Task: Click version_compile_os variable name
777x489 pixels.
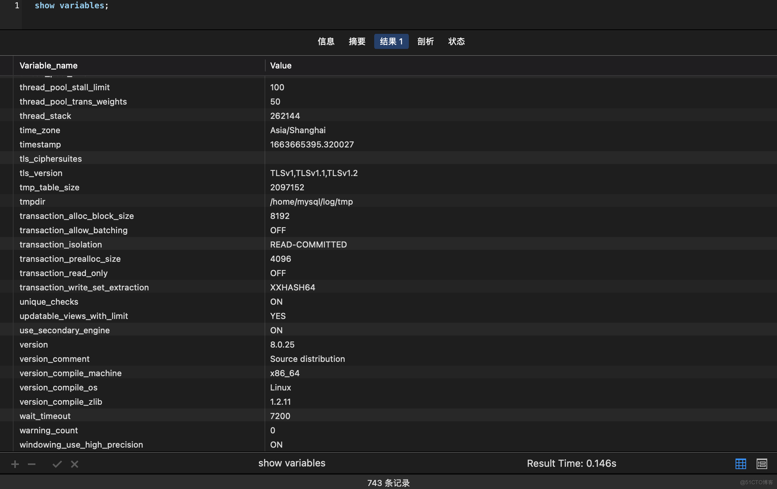Action: [x=58, y=387]
